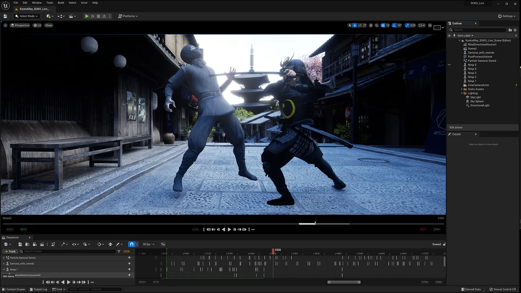Viewport: 521px width, 293px height.
Task: Collapse the Lighting folder in Outliner
Action: (x=462, y=93)
